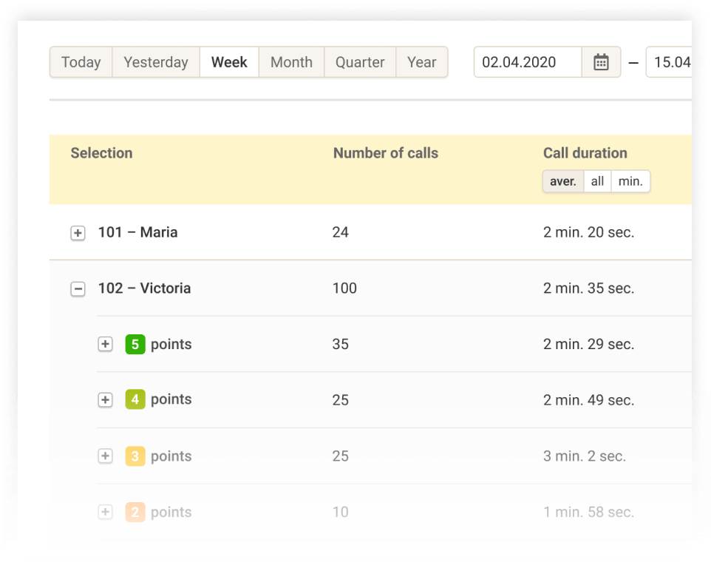Choose the Quarter period button
The image size is (711, 571).
pyautogui.click(x=360, y=63)
